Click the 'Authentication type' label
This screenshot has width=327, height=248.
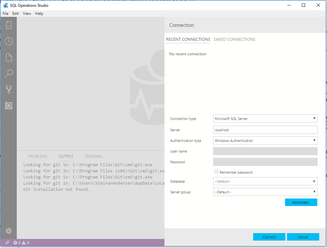coord(186,141)
